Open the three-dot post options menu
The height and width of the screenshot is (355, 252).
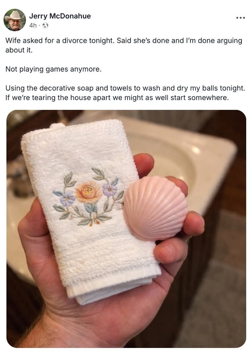240,18
